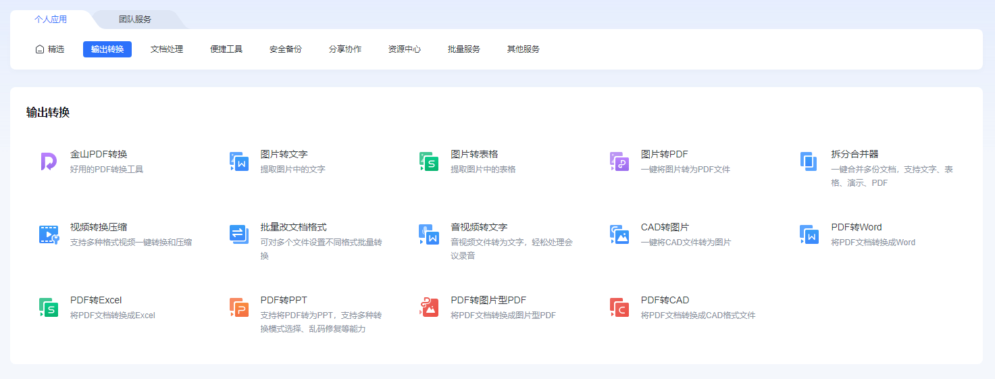The height and width of the screenshot is (379, 995).
Task: Open the 分享协作 category
Action: point(345,49)
